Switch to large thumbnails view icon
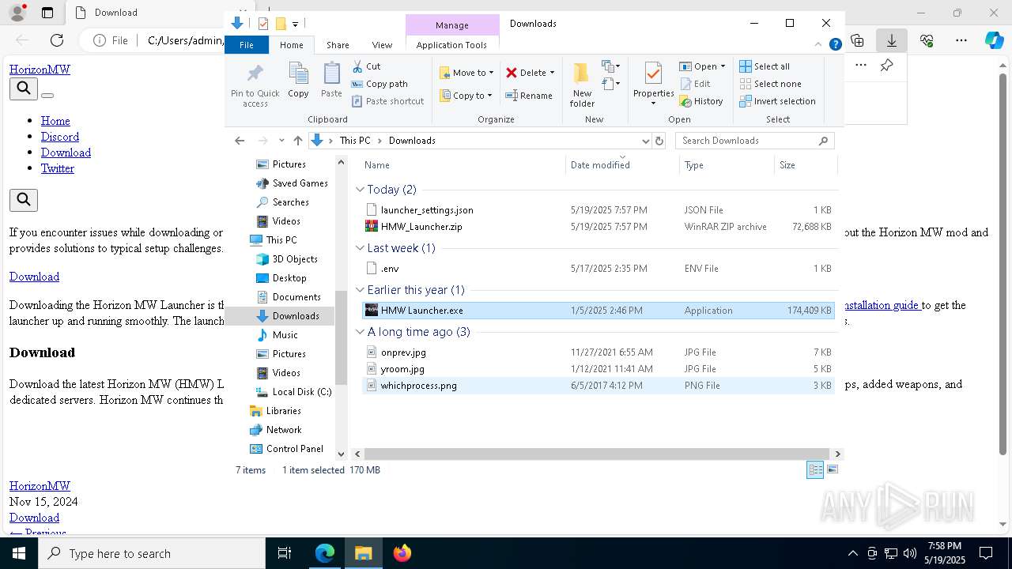The image size is (1012, 569). [832, 469]
